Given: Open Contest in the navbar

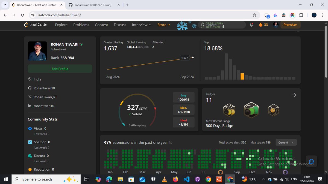Looking at the screenshot, I should pos(101,25).
